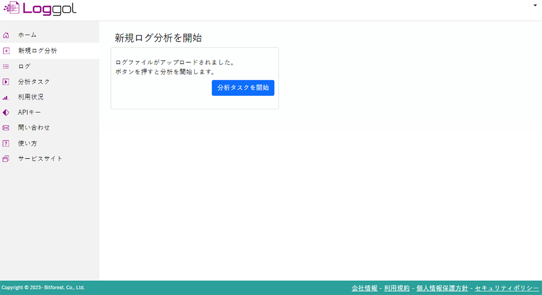Click the ボタンを押すと分析を開始します text

165,72
